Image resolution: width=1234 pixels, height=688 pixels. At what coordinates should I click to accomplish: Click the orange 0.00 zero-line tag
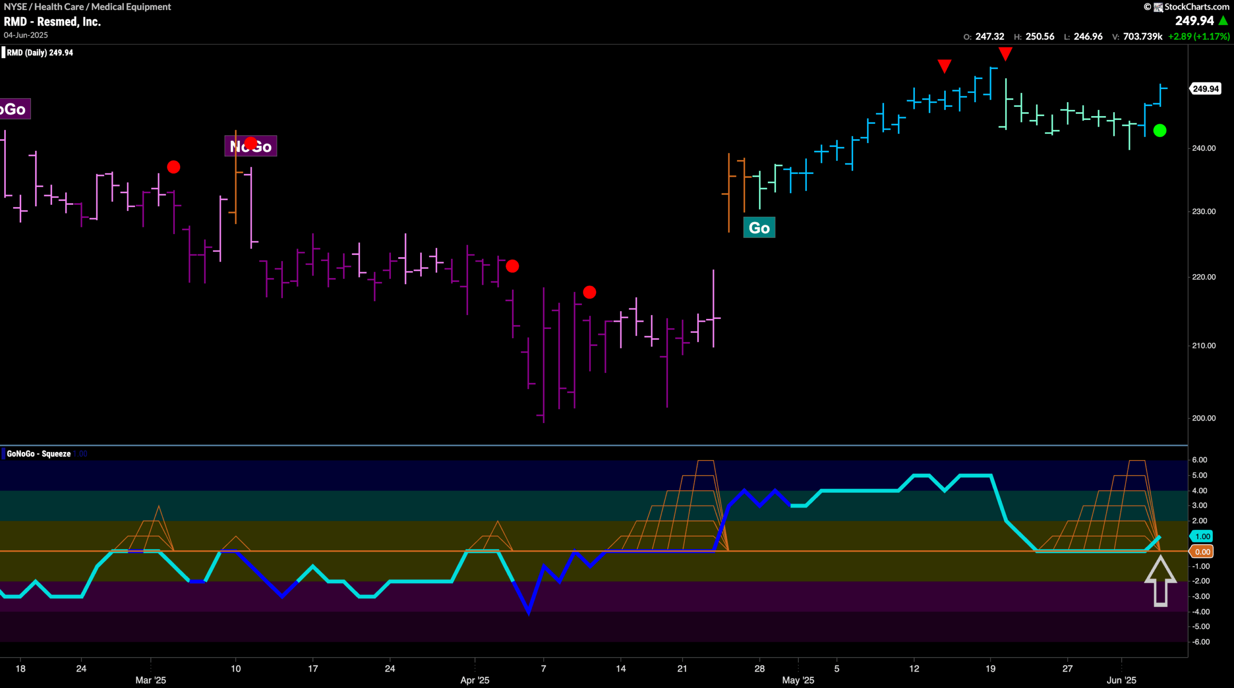(x=1202, y=552)
